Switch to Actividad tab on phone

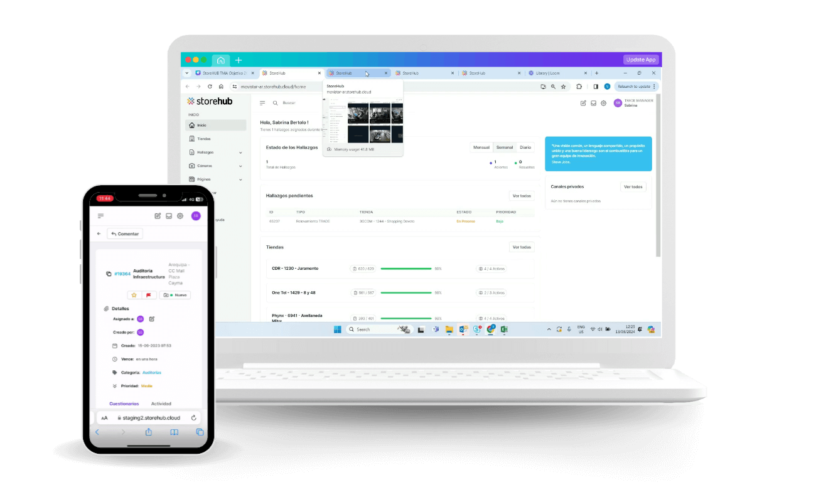coord(161,403)
